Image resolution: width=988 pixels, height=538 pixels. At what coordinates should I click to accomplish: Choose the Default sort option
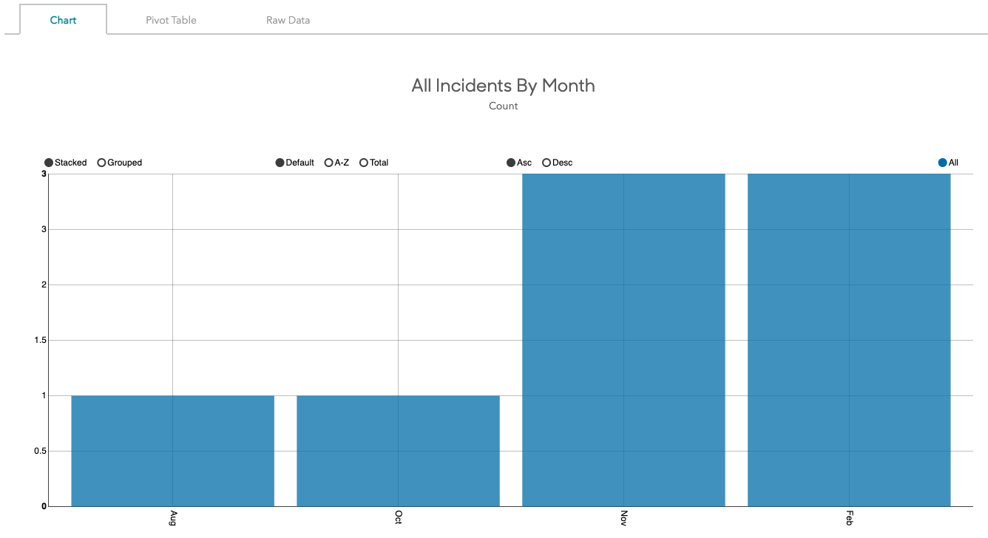295,163
